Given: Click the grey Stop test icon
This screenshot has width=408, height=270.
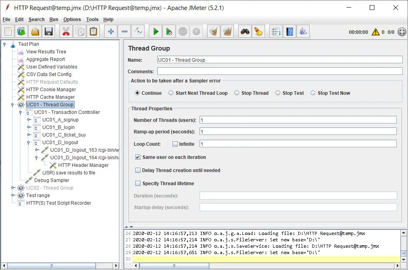Looking at the screenshot, I should coord(183,32).
